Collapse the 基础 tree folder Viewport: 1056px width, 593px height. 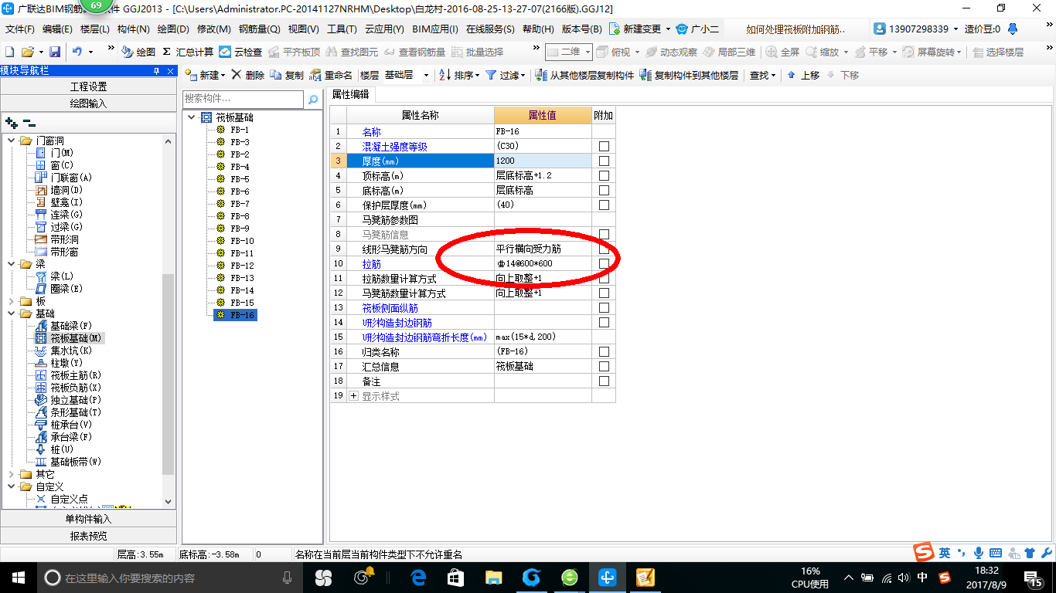click(11, 313)
